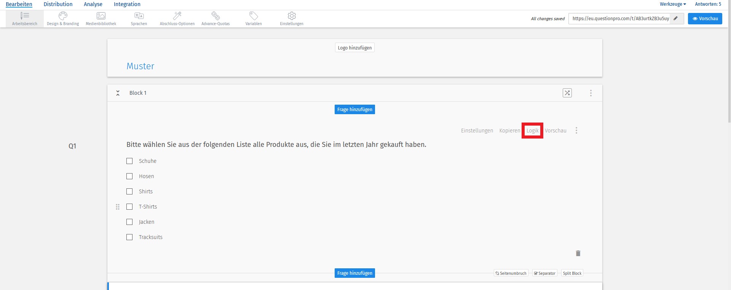Viewport: 731px width, 290px height.
Task: Click the Jacken answer label
Action: [x=147, y=222]
